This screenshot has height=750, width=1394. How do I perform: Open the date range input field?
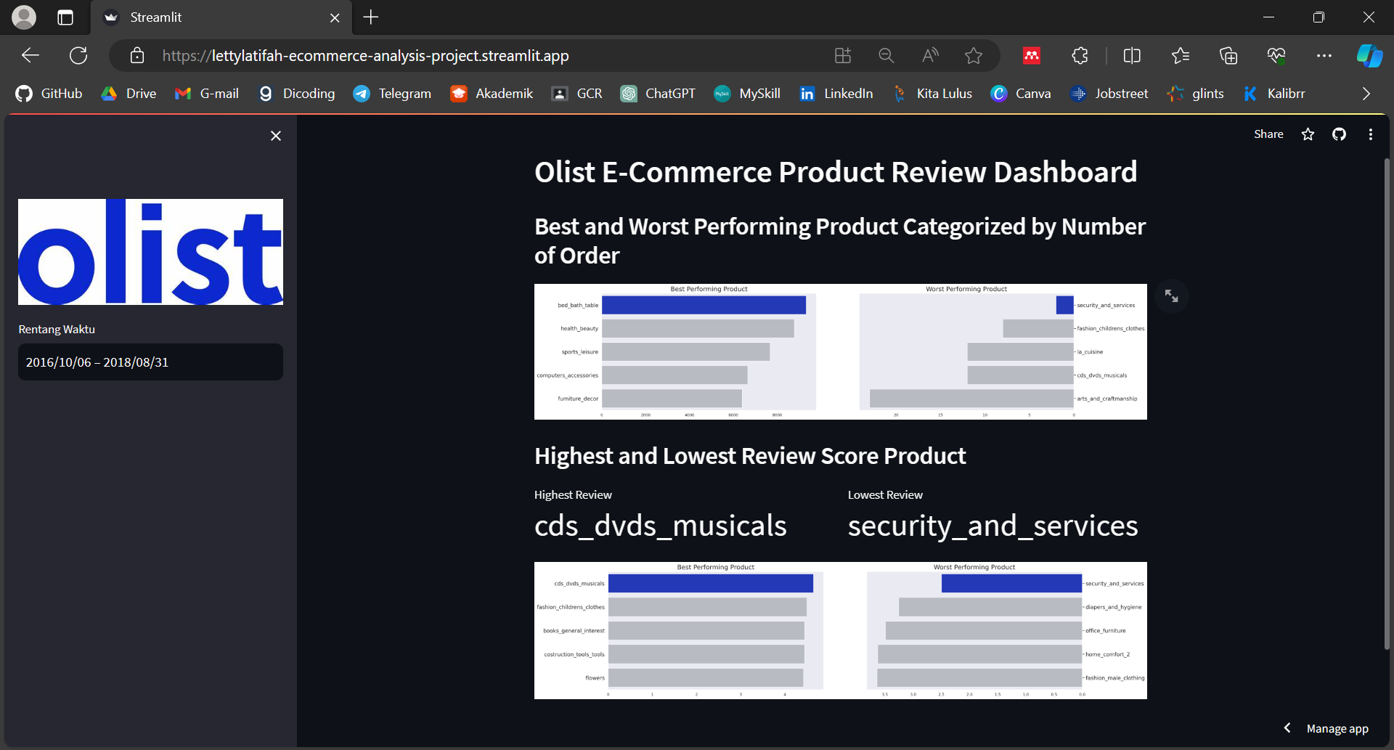point(150,362)
